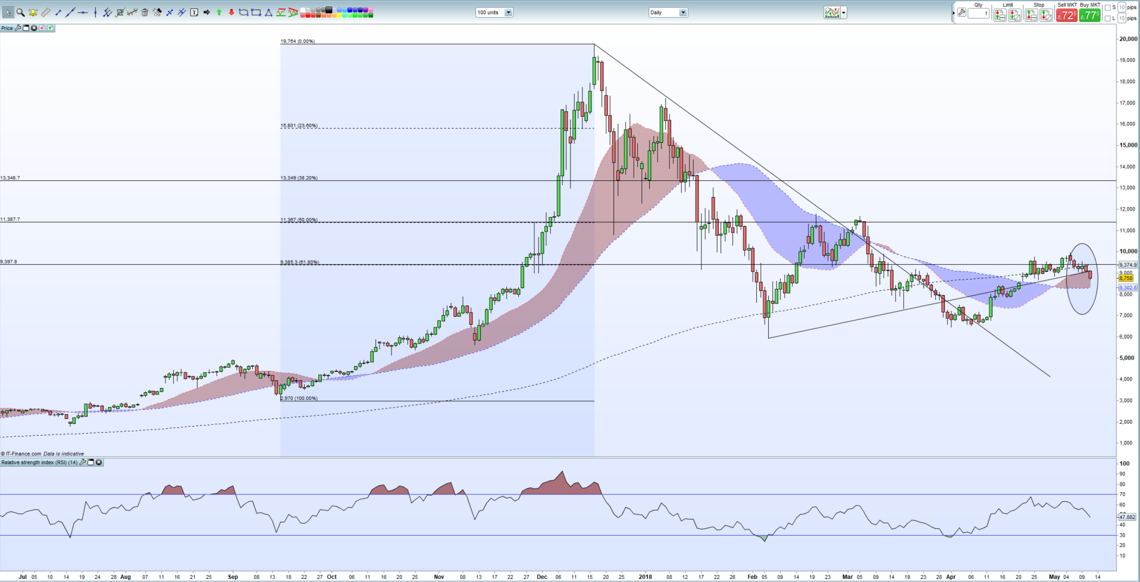Activate the magnifying glass zoom tool
1140x582 pixels.
[20, 12]
